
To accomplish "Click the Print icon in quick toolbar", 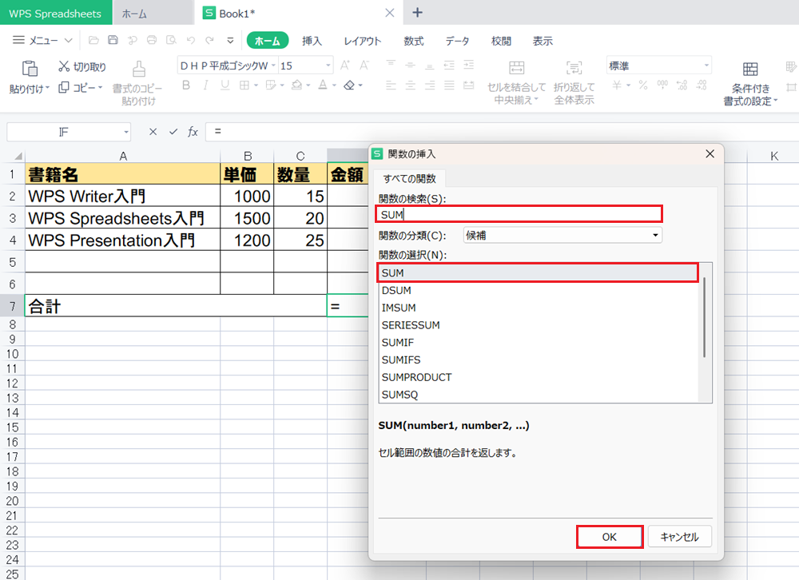I will click(152, 40).
